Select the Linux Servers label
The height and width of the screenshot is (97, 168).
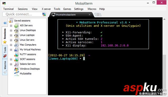(x=27, y=40)
